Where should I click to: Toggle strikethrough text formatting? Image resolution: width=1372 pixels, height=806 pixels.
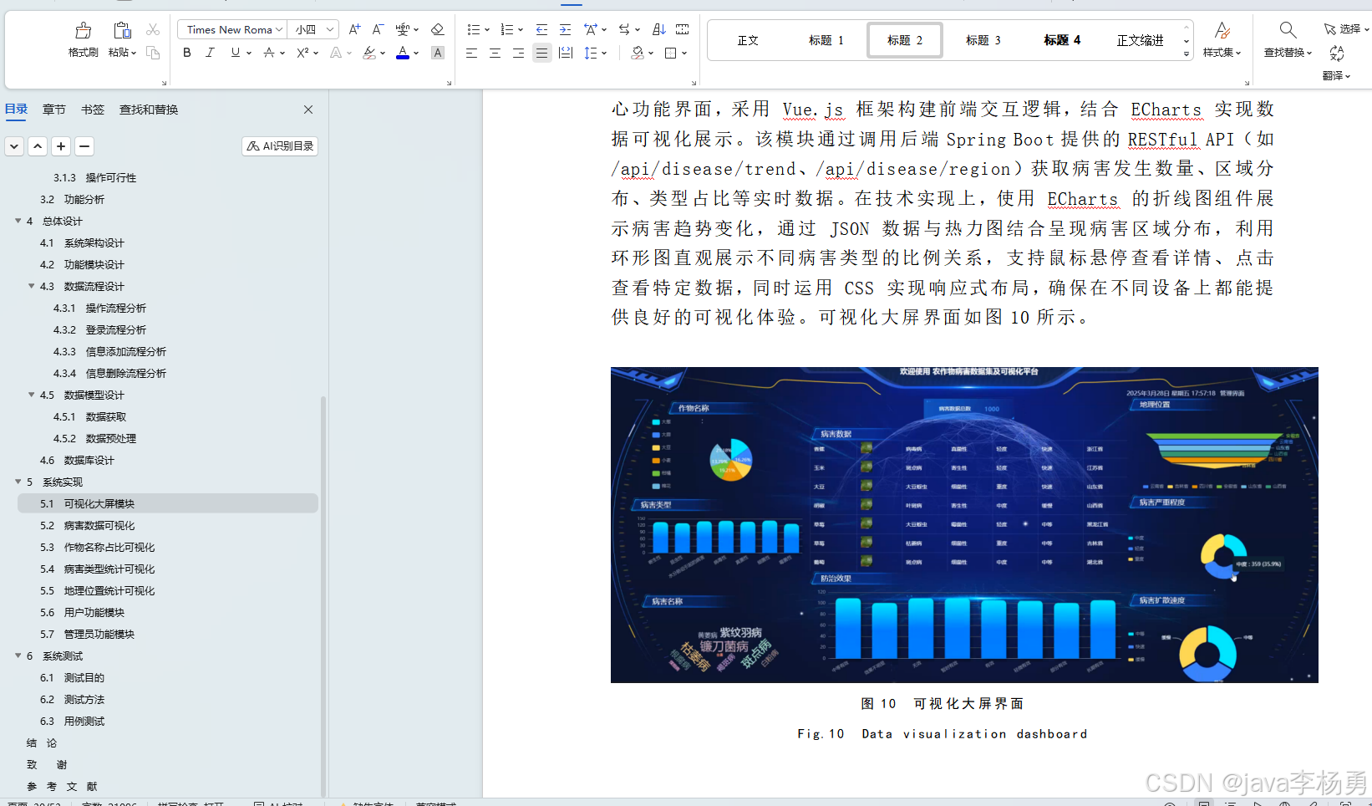tap(268, 53)
